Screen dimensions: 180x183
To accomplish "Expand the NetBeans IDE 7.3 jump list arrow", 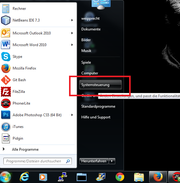I will (x=72, y=20).
